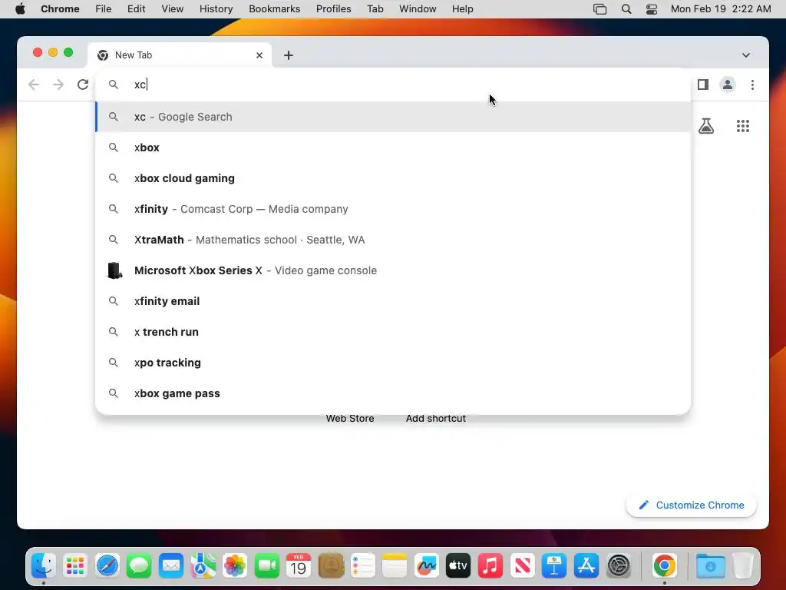The image size is (786, 590).
Task: Reload the current page
Action: point(83,85)
